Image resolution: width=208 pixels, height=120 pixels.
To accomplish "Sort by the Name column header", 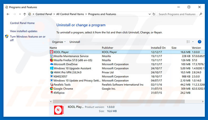I will coord(75,48).
